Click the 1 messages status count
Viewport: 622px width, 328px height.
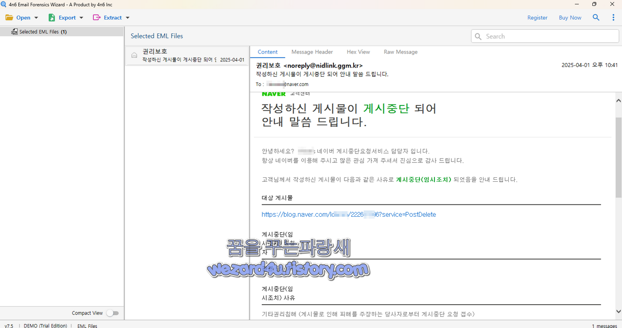pyautogui.click(x=605, y=326)
